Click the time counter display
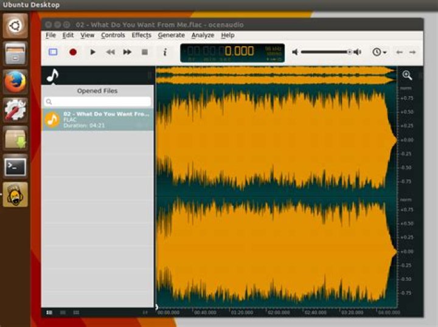The width and height of the screenshot is (438, 327). (x=232, y=53)
